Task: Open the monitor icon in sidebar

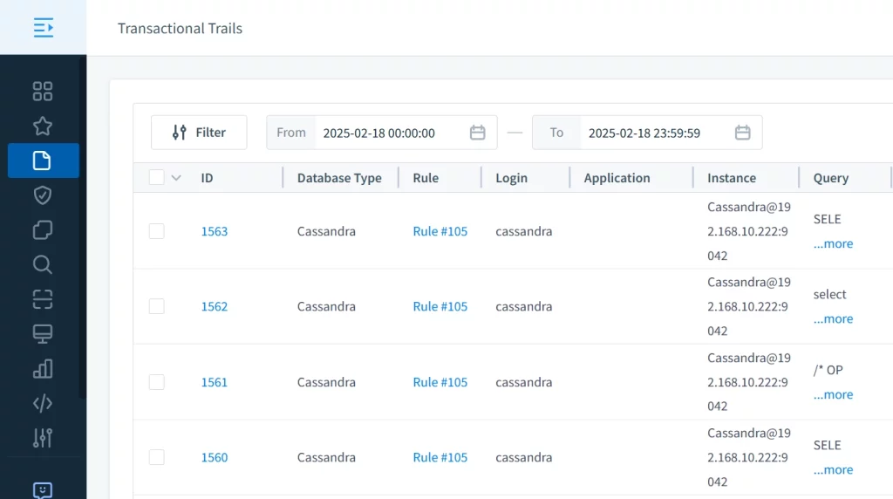Action: (43, 334)
